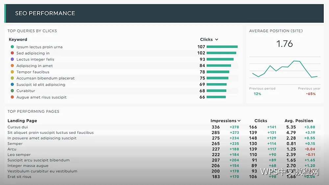Click keyword 'Ipsum lectus proin urna'

(39, 47)
